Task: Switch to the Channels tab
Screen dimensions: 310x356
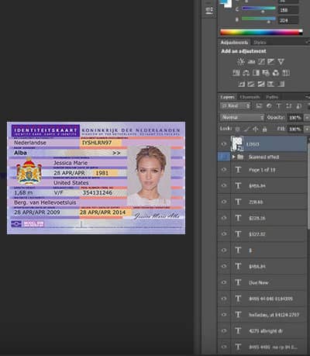Action: click(250, 97)
